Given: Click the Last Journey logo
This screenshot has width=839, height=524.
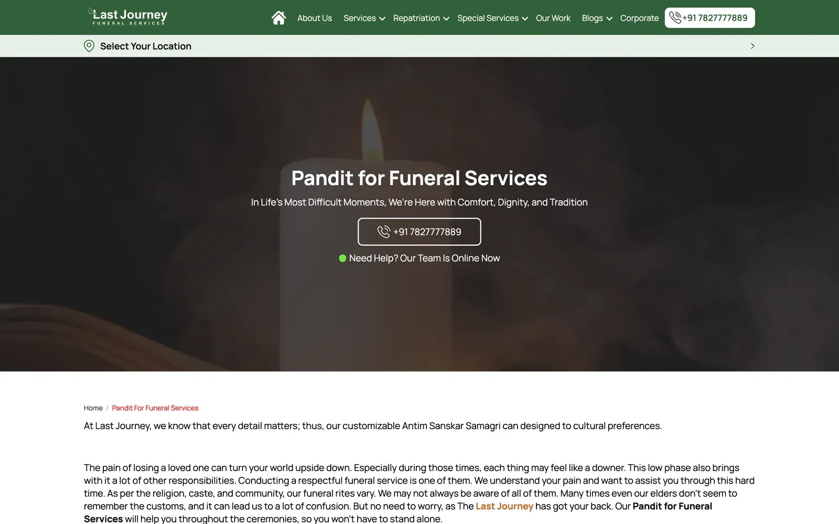Looking at the screenshot, I should pos(127,16).
